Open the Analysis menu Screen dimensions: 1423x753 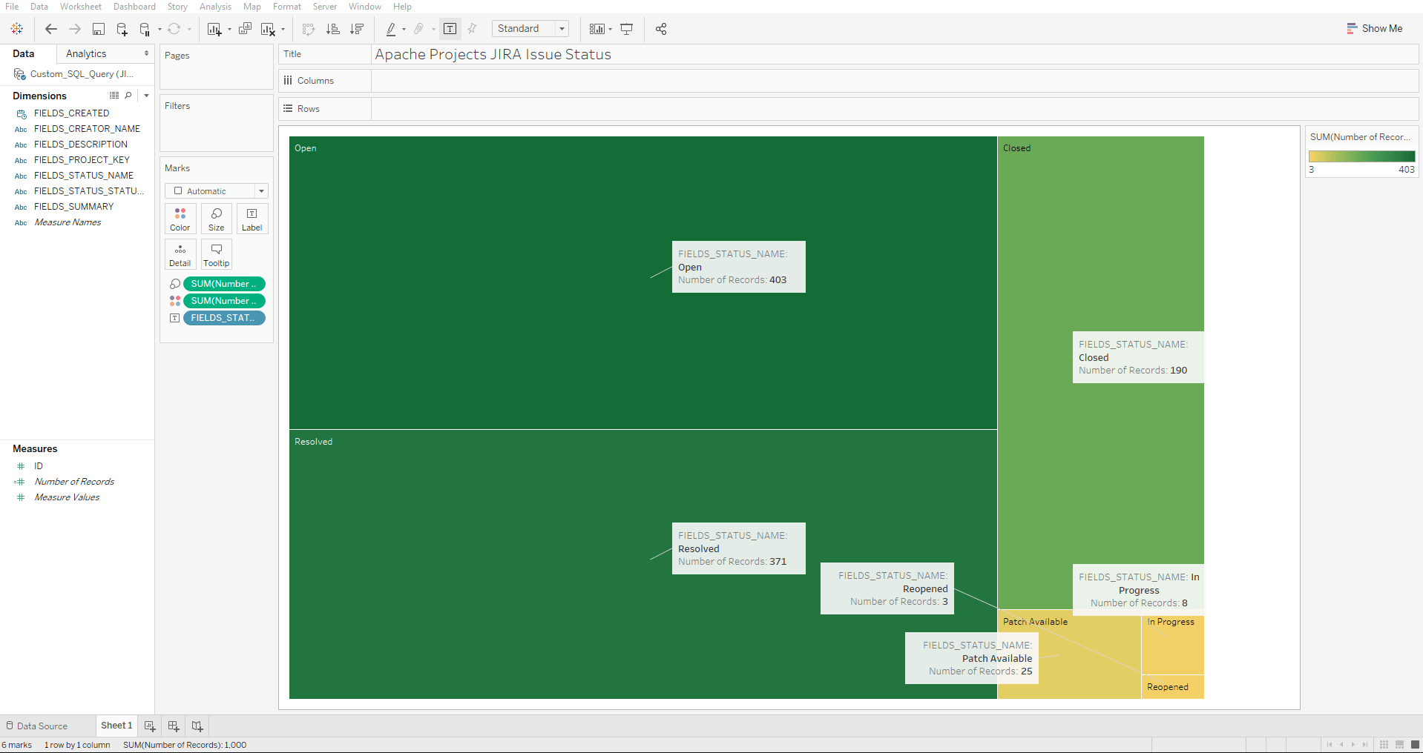(215, 7)
